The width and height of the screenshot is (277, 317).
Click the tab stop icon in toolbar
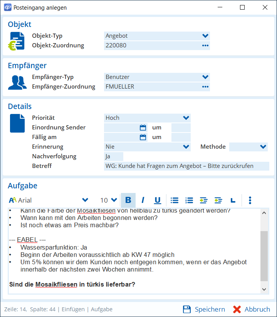pos(233,200)
